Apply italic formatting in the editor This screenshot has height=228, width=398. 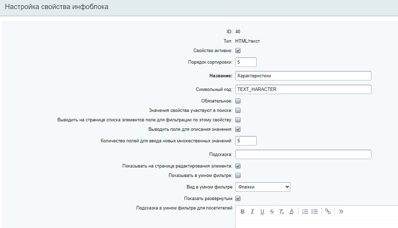(252, 212)
